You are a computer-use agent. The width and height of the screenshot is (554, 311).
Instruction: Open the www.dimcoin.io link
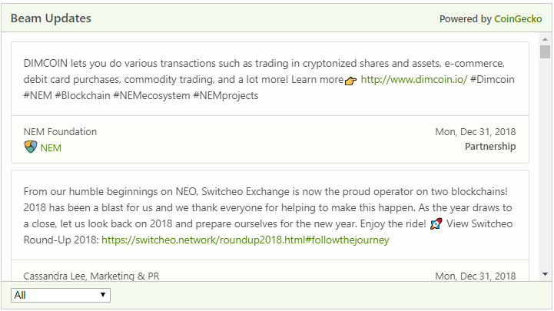[x=414, y=79]
